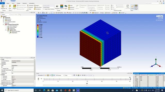The image size is (165, 92).
Task: Open the Scoped Bodies dropdown
Action: (x=49, y=7)
